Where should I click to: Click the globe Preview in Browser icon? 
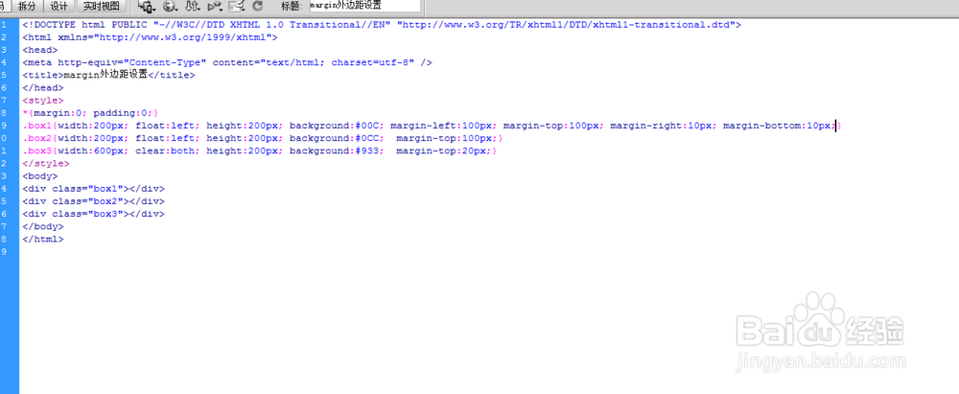tap(170, 6)
